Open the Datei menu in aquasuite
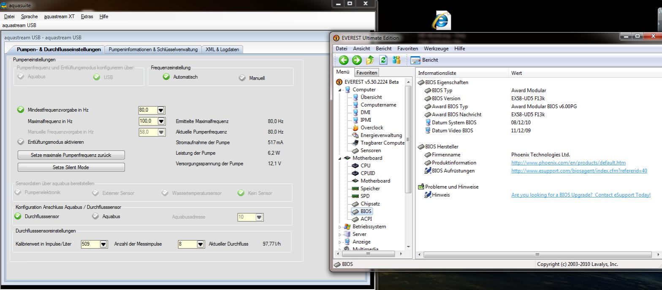The height and width of the screenshot is (290, 662). 9,16
